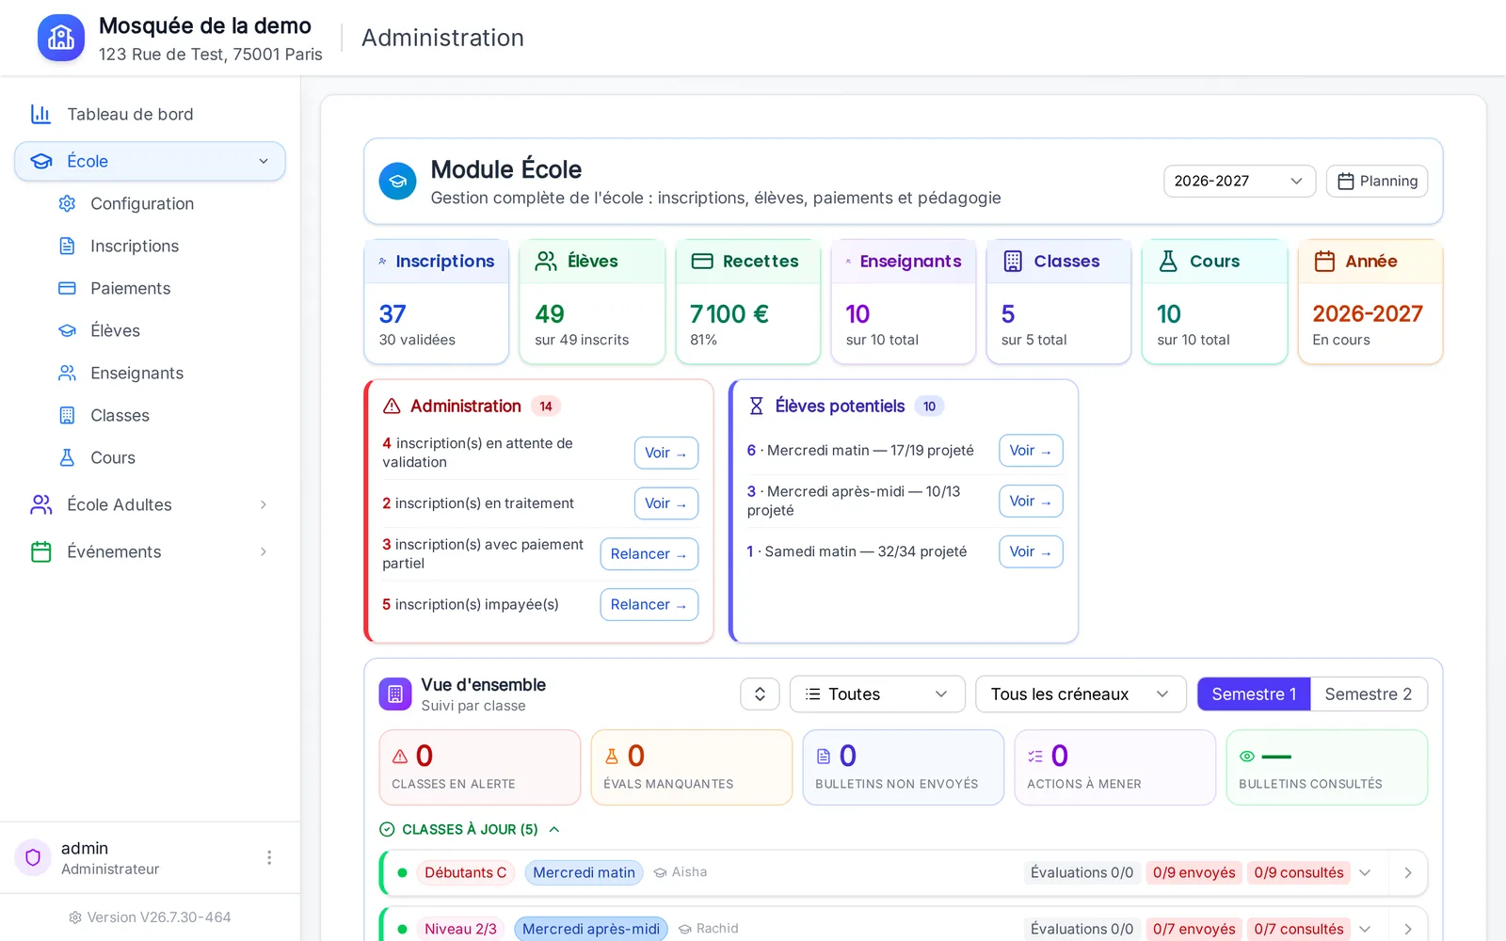
Task: Open admin options three-dot menu
Action: pyautogui.click(x=269, y=857)
